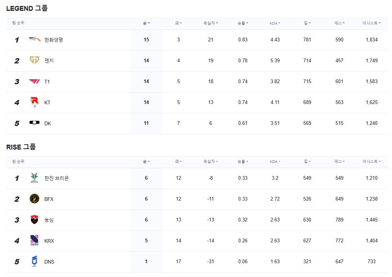Click the KRX team logo
This screenshot has width=392, height=277.
pos(35,240)
